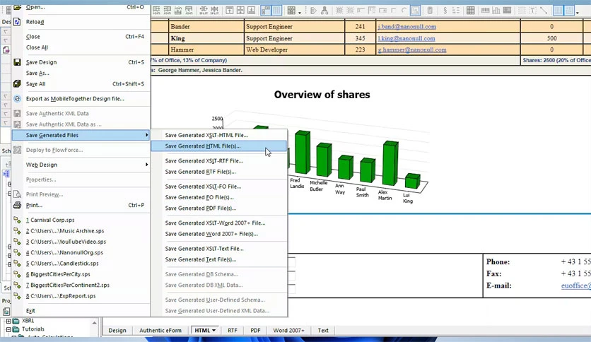This screenshot has height=342, width=591.
Task: Click the document-arrow icon in left sidebar
Action: [x=6, y=49]
